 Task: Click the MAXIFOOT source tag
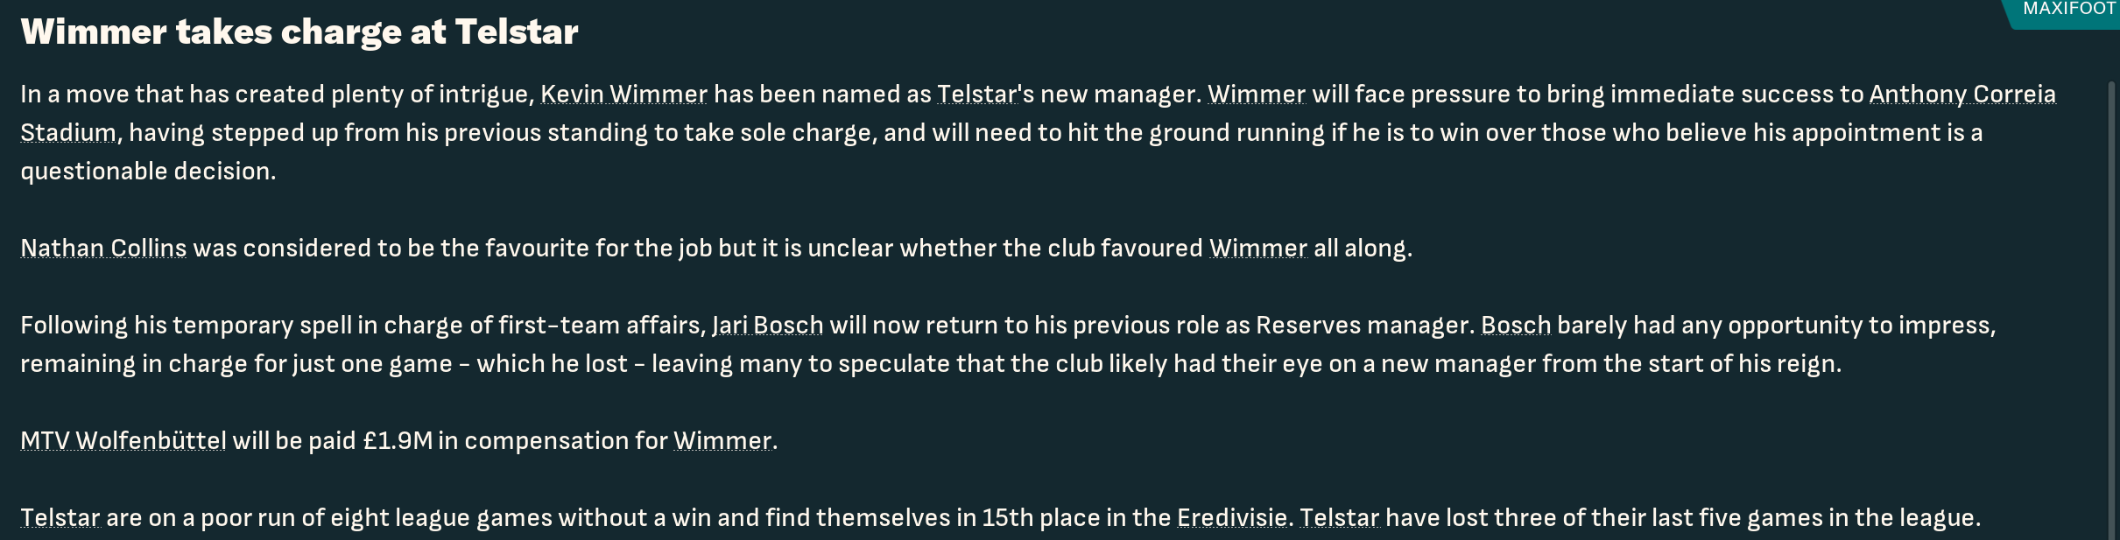[x=2068, y=11]
